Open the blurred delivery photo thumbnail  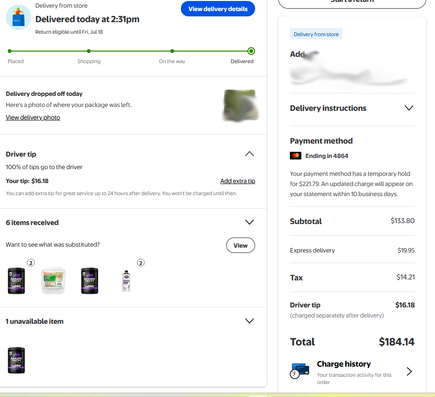pyautogui.click(x=240, y=106)
